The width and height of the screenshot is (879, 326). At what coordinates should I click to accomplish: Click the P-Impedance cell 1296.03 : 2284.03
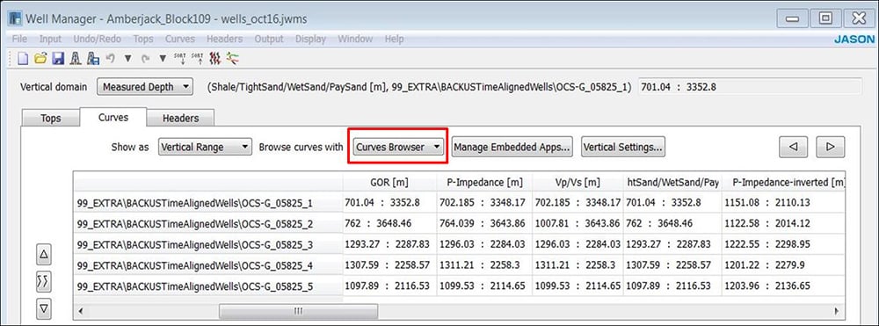(x=484, y=244)
